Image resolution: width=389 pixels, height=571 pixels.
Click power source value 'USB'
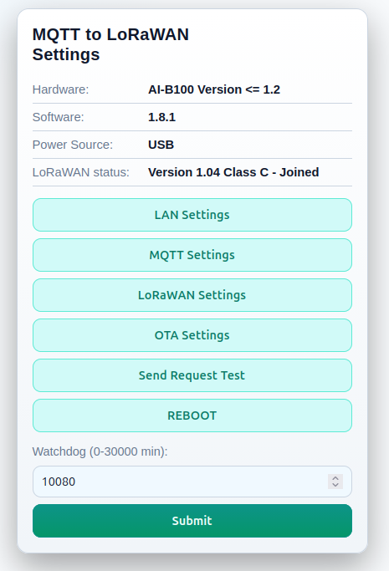[161, 145]
